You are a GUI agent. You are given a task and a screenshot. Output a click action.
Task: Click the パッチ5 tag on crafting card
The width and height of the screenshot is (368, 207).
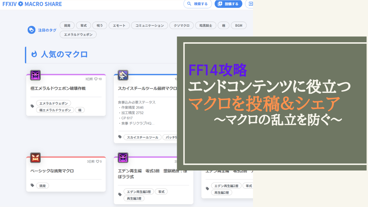point(170,137)
